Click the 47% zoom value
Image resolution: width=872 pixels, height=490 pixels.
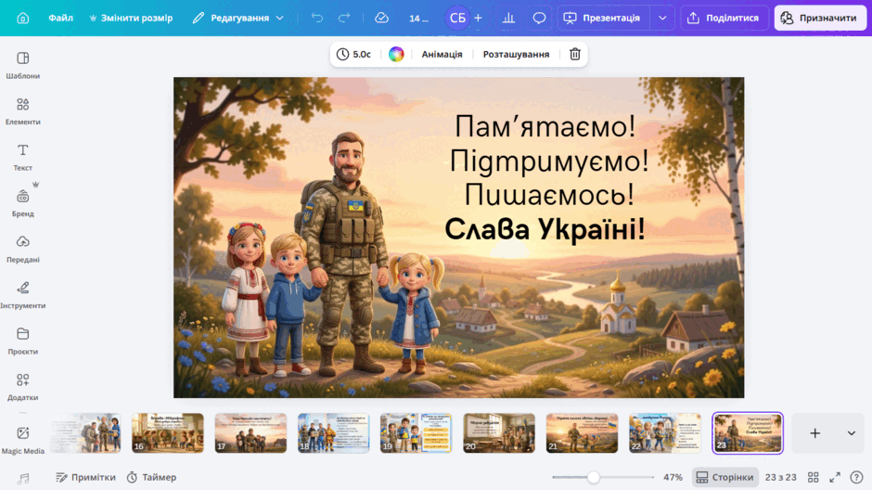tap(673, 477)
